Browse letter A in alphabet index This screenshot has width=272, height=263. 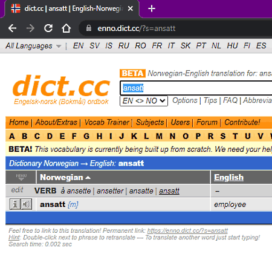pyautogui.click(x=12, y=137)
